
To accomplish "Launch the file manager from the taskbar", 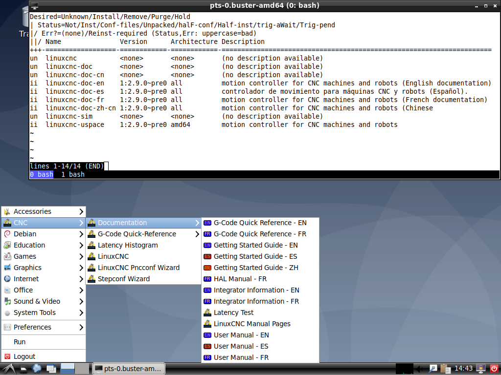I will click(x=23, y=369).
